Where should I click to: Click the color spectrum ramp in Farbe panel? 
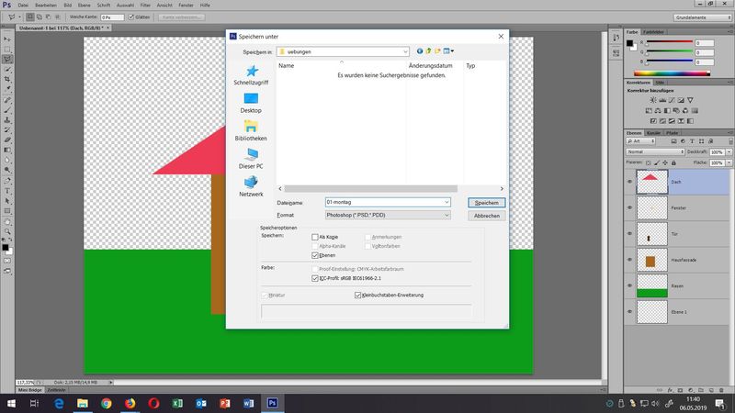(672, 73)
